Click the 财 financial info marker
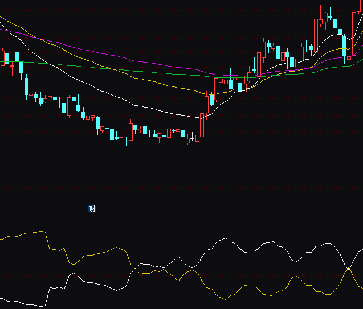The width and height of the screenshot is (363, 309). 92,208
